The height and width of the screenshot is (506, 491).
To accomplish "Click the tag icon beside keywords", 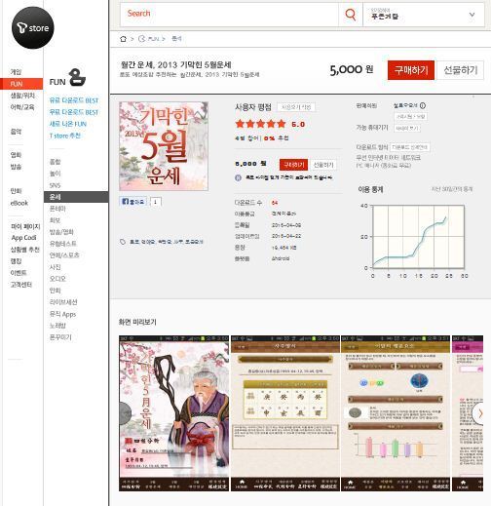I will [x=123, y=242].
